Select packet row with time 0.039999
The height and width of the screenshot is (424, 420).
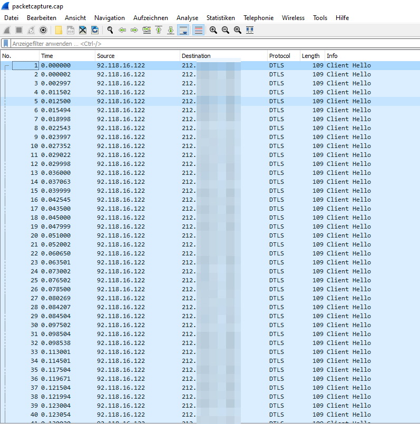point(210,191)
